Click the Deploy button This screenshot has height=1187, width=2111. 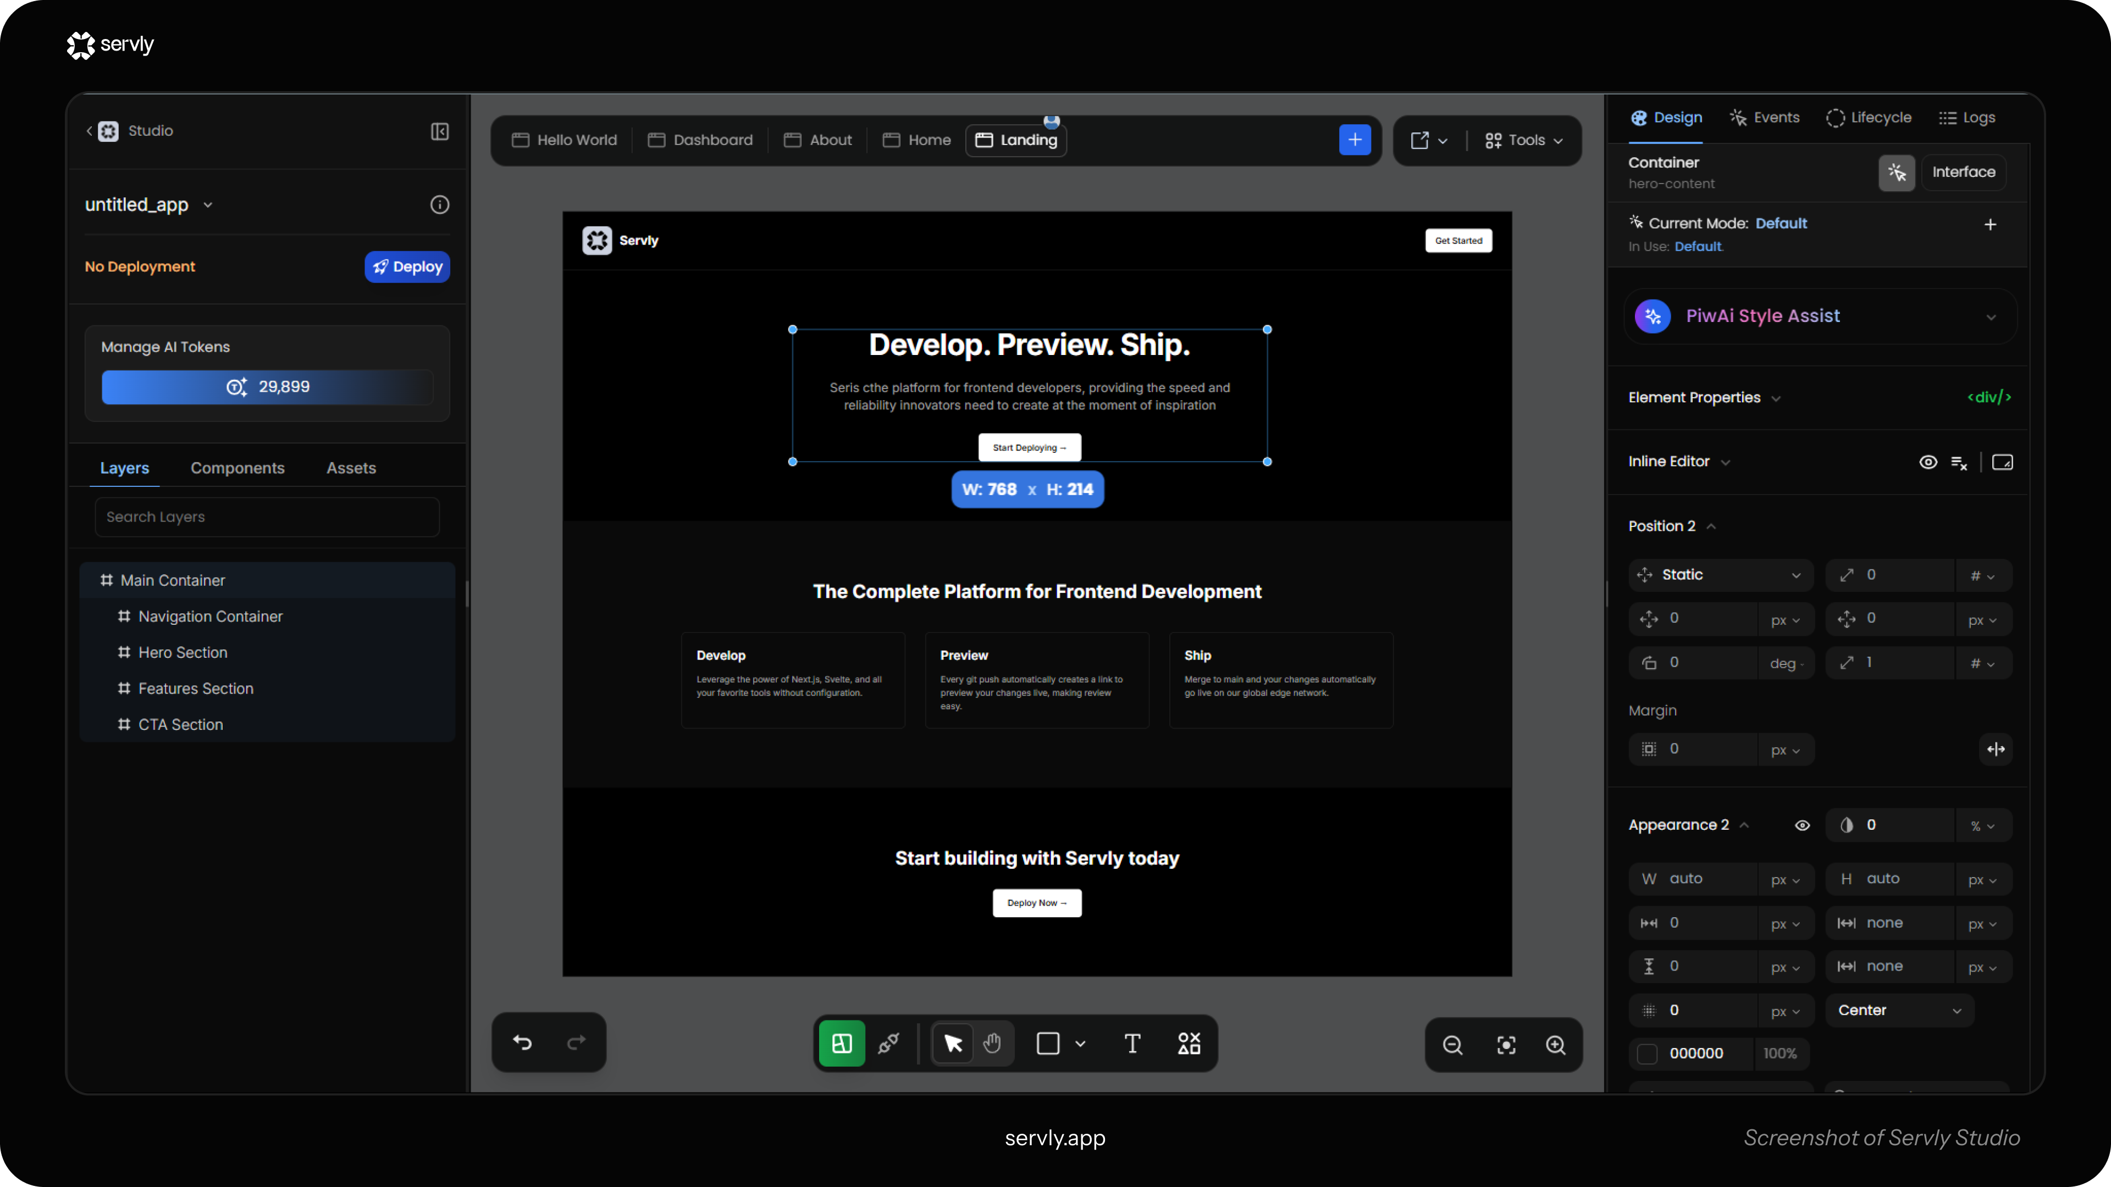pos(407,267)
